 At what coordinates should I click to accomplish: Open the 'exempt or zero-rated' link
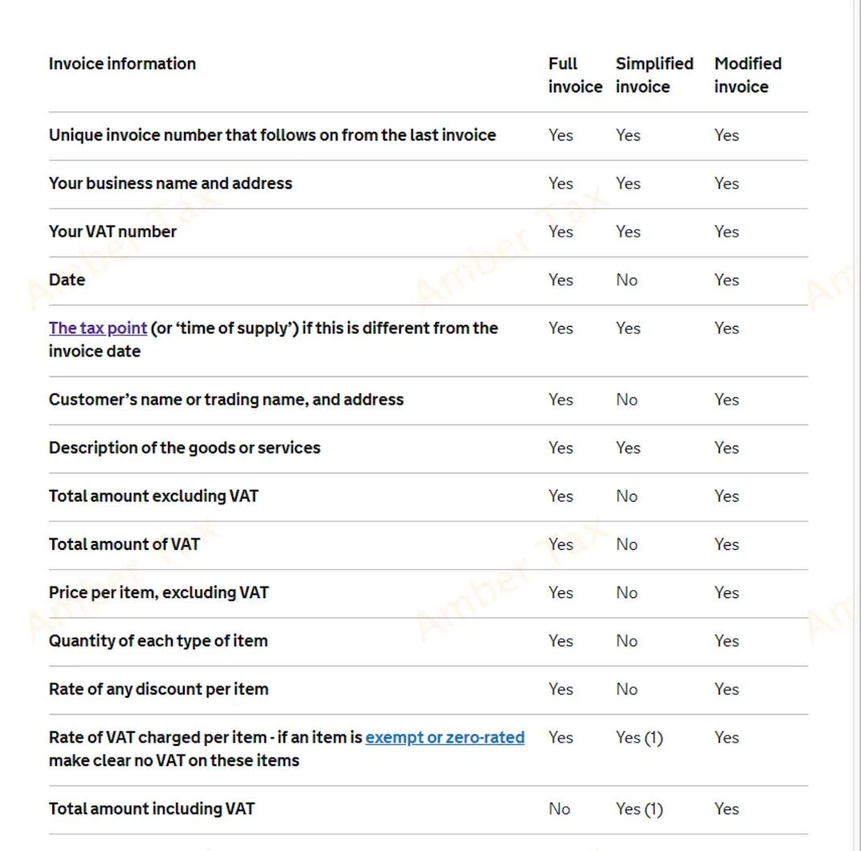[x=444, y=737]
